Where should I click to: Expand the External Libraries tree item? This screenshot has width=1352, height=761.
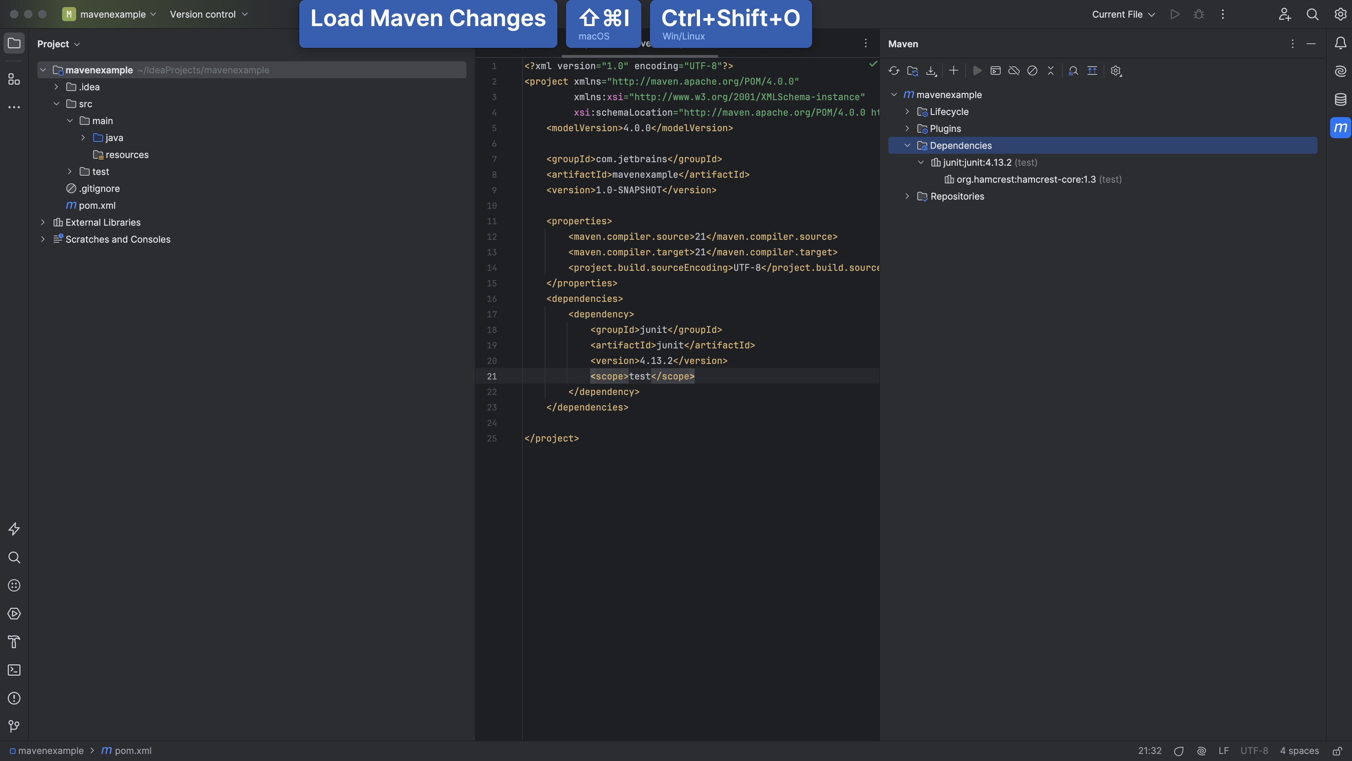click(x=42, y=222)
